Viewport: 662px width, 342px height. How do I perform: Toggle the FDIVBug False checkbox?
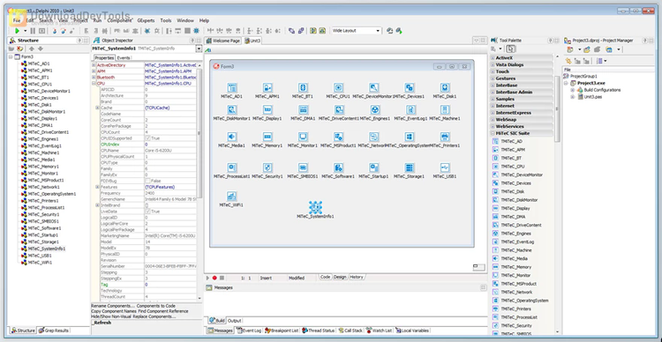[x=147, y=181]
